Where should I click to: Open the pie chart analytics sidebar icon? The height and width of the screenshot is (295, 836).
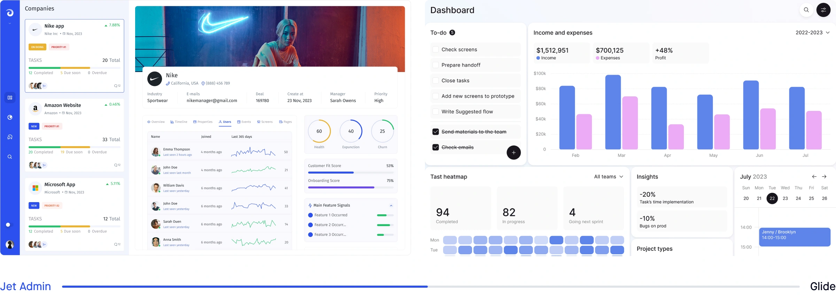[x=10, y=118]
